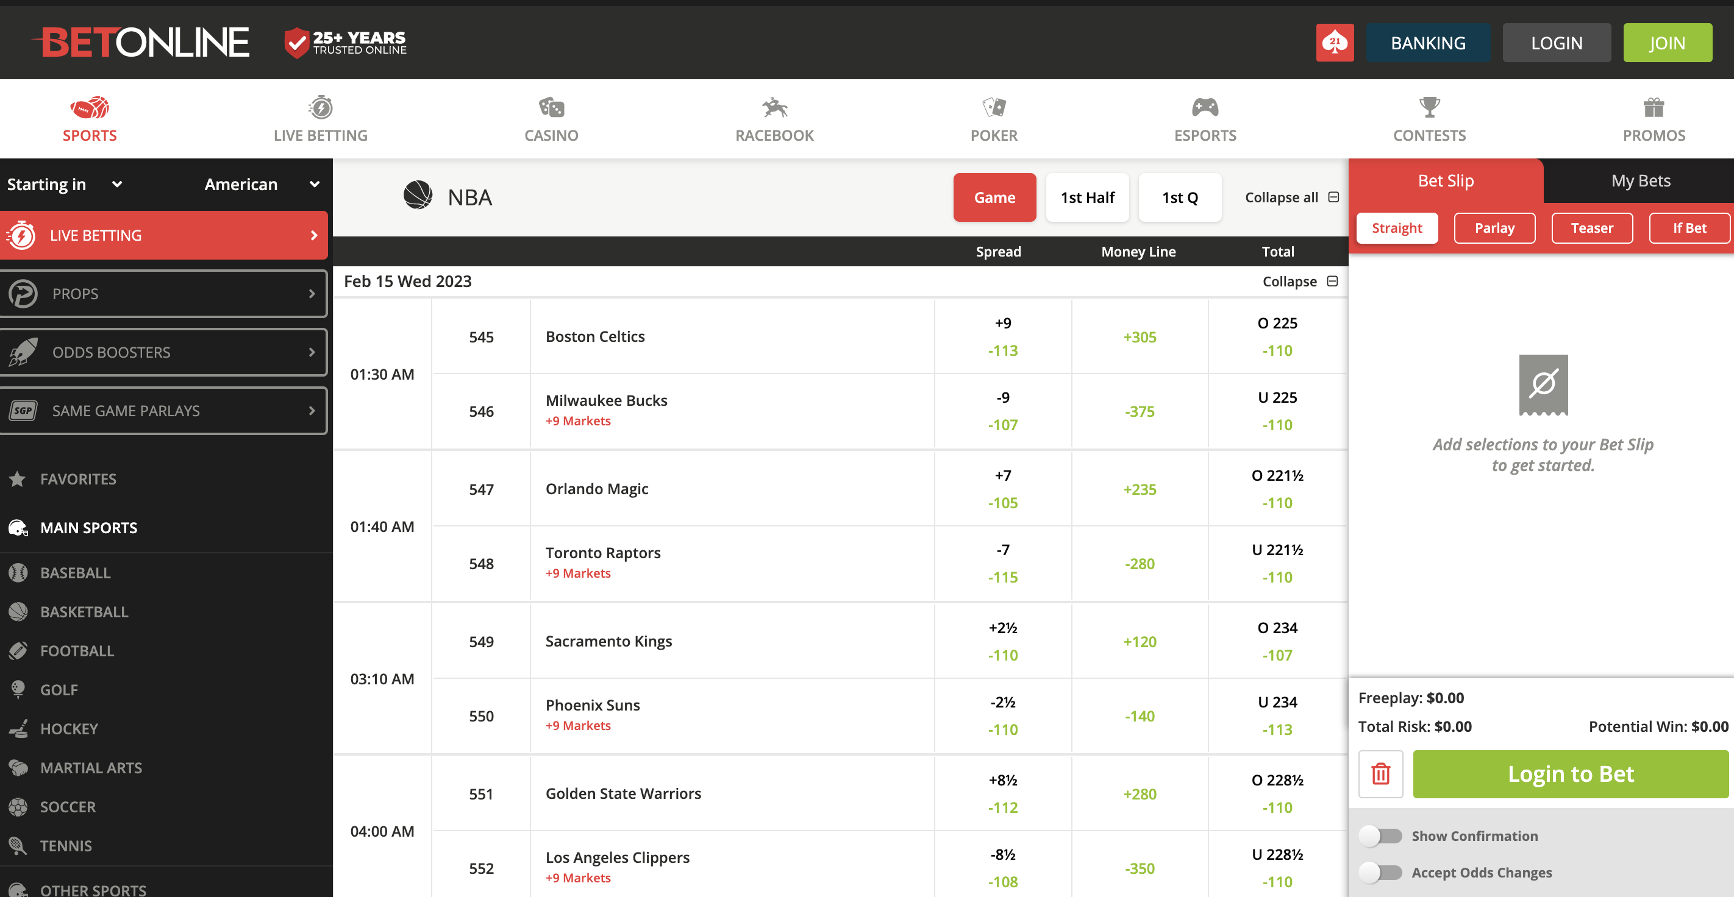The width and height of the screenshot is (1734, 897).
Task: Select the Straight bet type
Action: (1397, 228)
